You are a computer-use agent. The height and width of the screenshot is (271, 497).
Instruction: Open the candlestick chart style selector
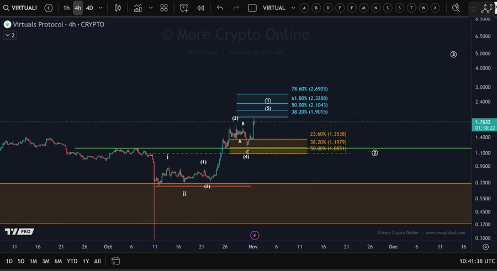click(x=118, y=8)
